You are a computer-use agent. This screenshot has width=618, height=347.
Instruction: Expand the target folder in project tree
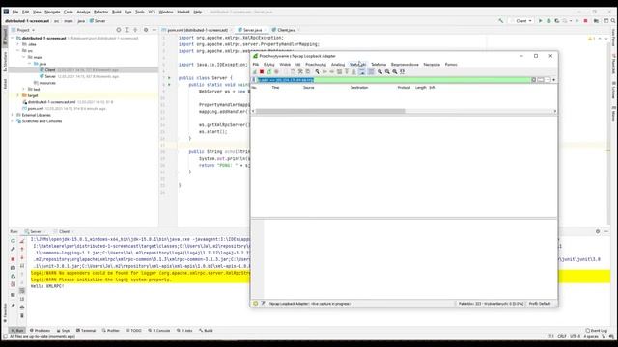pyautogui.click(x=17, y=95)
